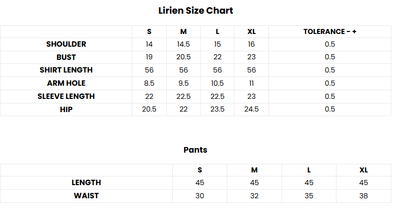Image resolution: width=395 pixels, height=213 pixels.
Task: Click the Pants section heading
Action: point(195,150)
